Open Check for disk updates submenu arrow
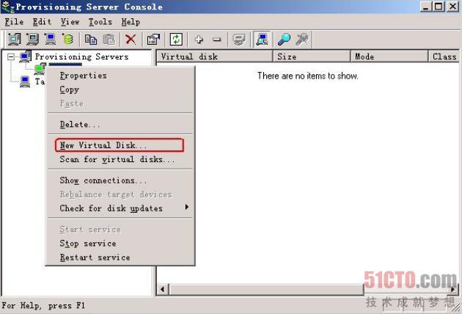Image resolution: width=462 pixels, height=314 pixels. [187, 207]
